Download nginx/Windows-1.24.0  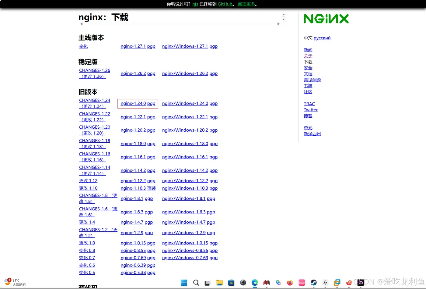(x=185, y=103)
